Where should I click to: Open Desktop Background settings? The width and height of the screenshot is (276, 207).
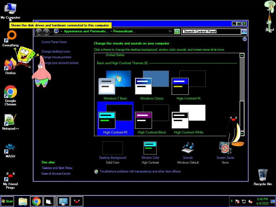tap(113, 153)
